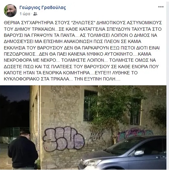This screenshot has height=170, width=169.
Task: Click the phrase 'ΚΥΚΛΟΦΟΡΙΑΚΟ ΣΤΑ ΤΡΙΚΑΛΑ' in the post
Action: (37, 79)
